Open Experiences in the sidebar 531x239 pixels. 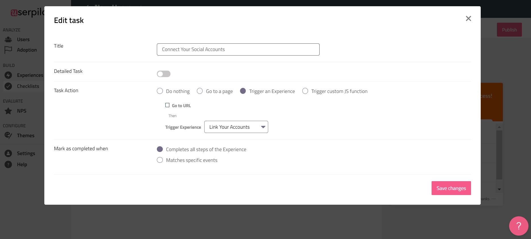(x=30, y=75)
